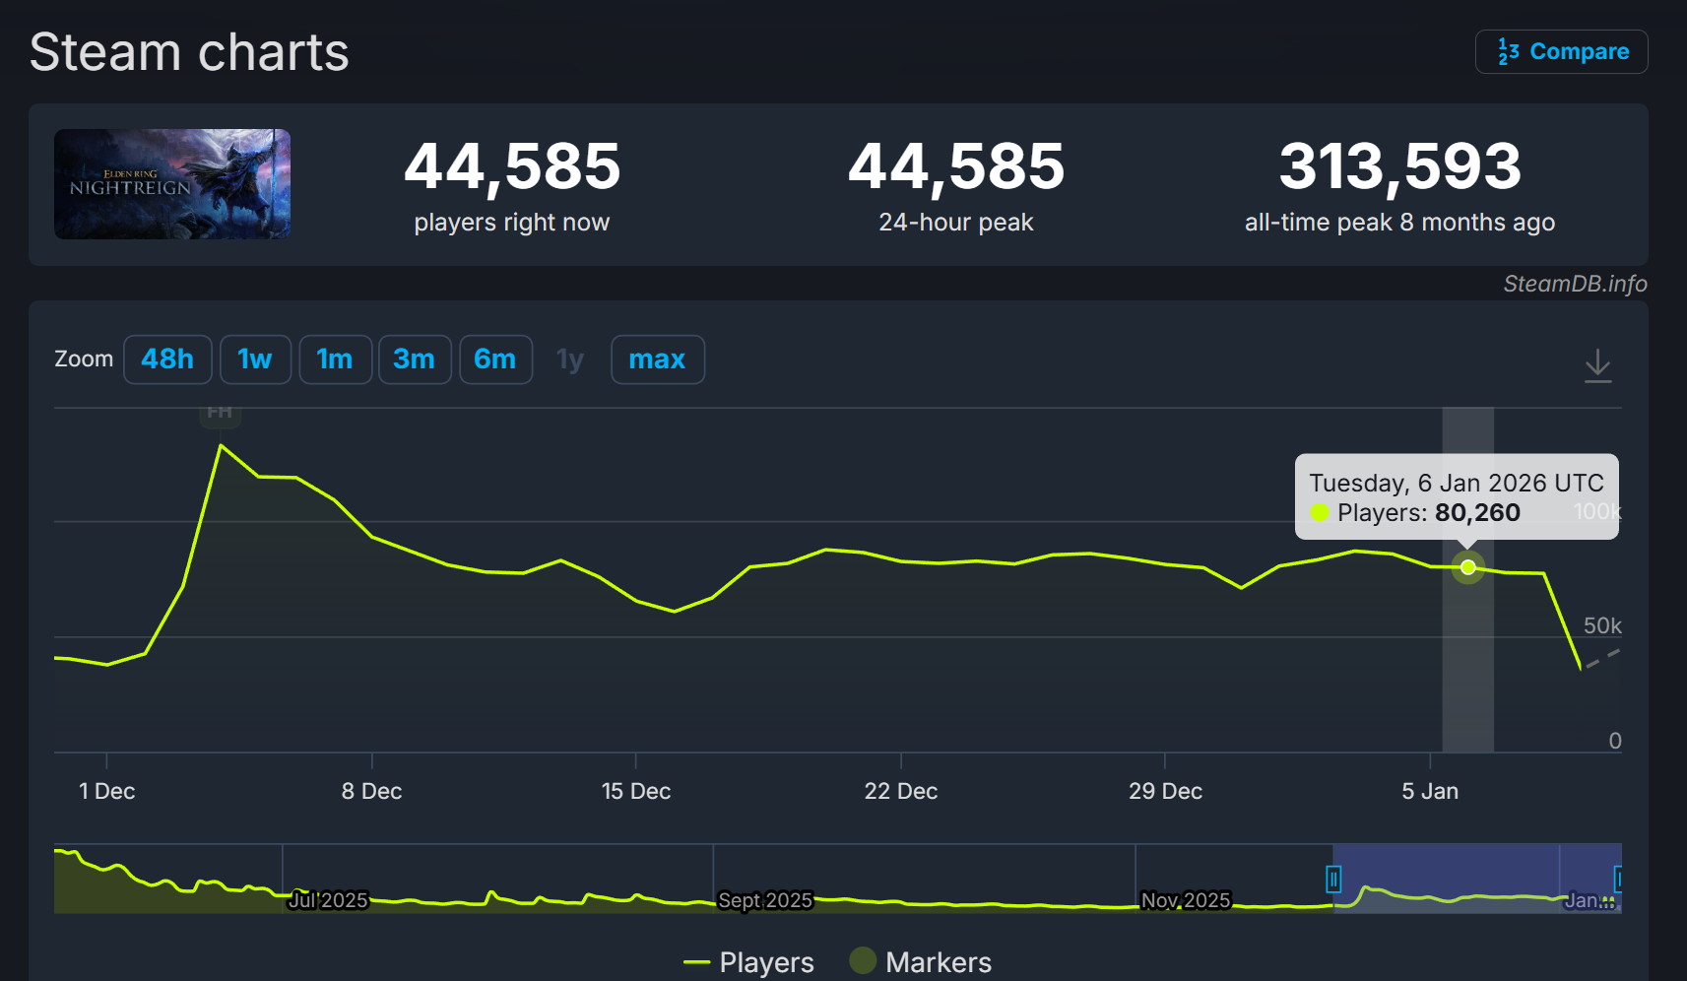Click the players right now caption
The width and height of the screenshot is (1687, 981).
click(512, 223)
